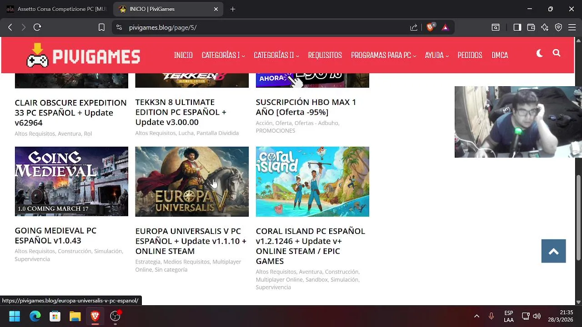Image resolution: width=582 pixels, height=327 pixels.
Task: Show hidden system tray icons chevron
Action: point(477,316)
